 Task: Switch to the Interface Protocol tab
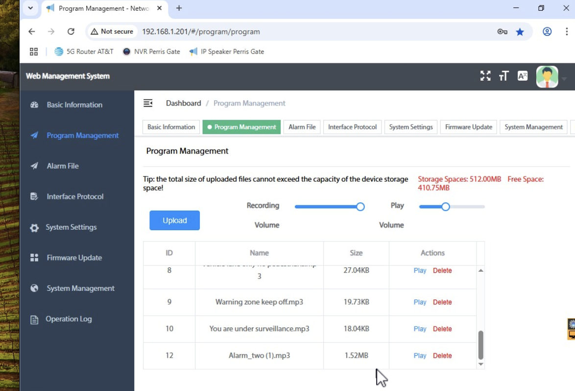[353, 127]
